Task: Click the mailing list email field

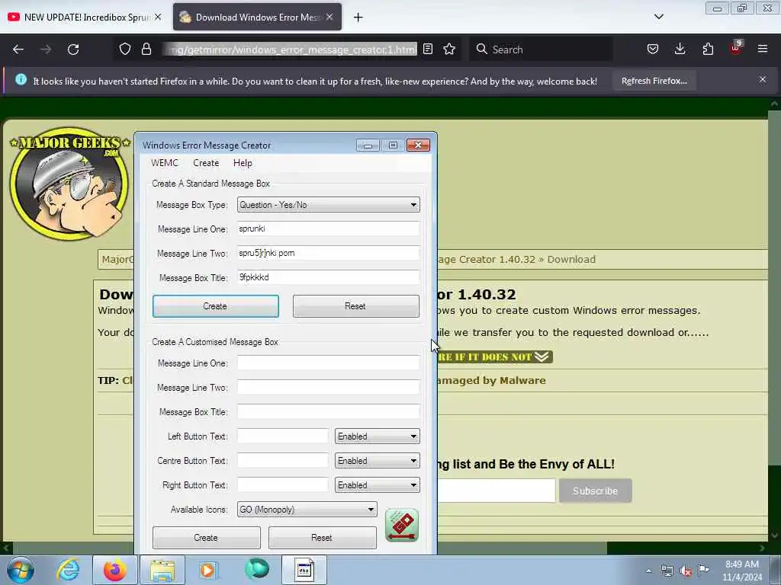Action: pos(496,491)
